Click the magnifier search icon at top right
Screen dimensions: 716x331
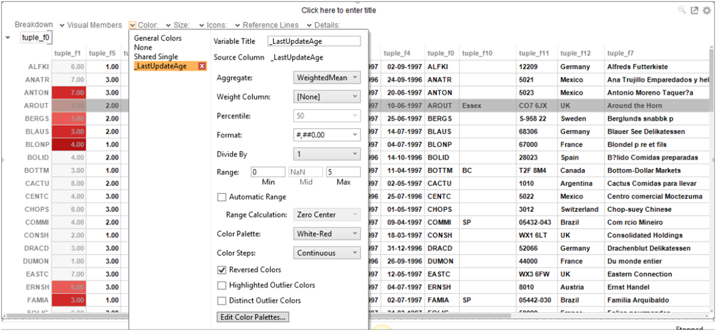[682, 10]
